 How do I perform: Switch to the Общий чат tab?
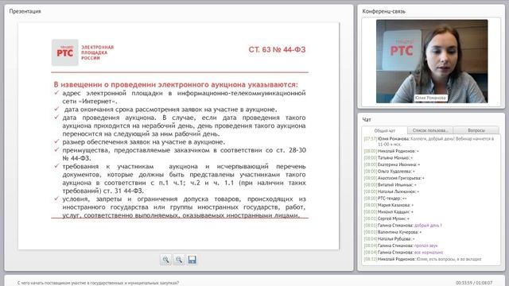(385, 130)
